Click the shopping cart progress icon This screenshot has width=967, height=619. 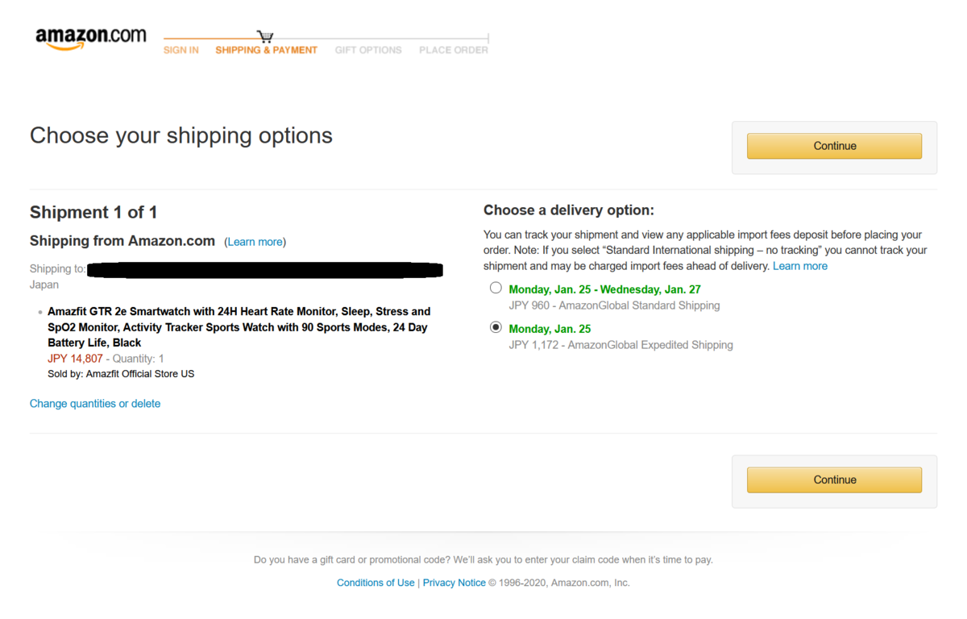coord(265,36)
